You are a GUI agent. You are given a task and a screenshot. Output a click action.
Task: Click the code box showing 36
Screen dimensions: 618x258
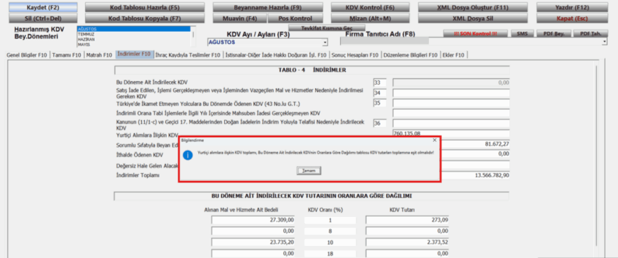click(x=380, y=123)
